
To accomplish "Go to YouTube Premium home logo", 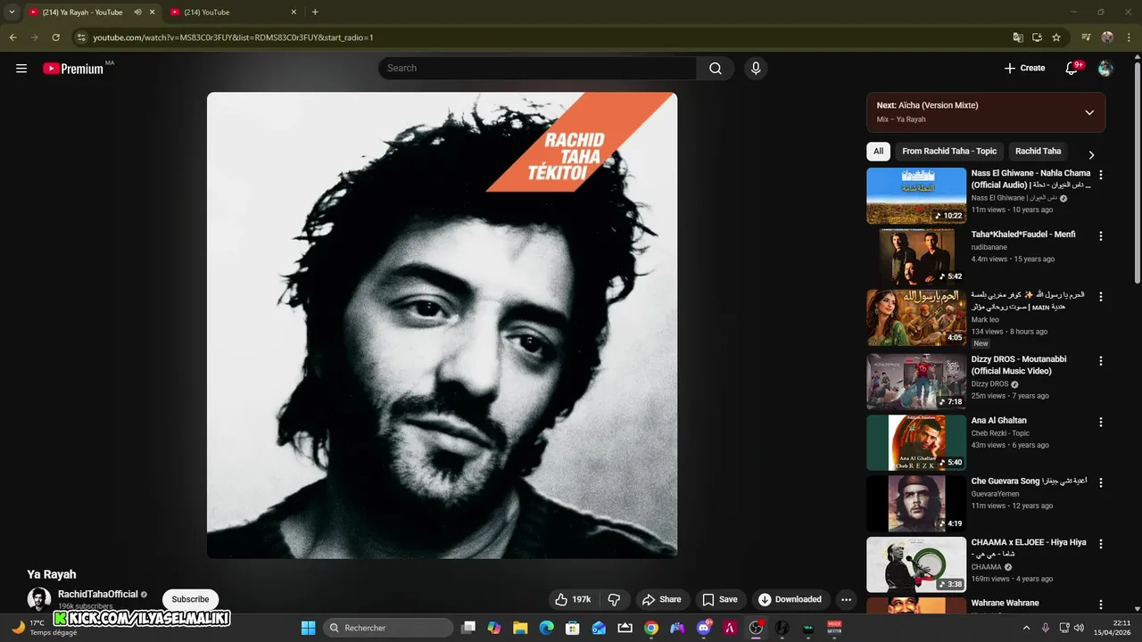I will 73,68.
